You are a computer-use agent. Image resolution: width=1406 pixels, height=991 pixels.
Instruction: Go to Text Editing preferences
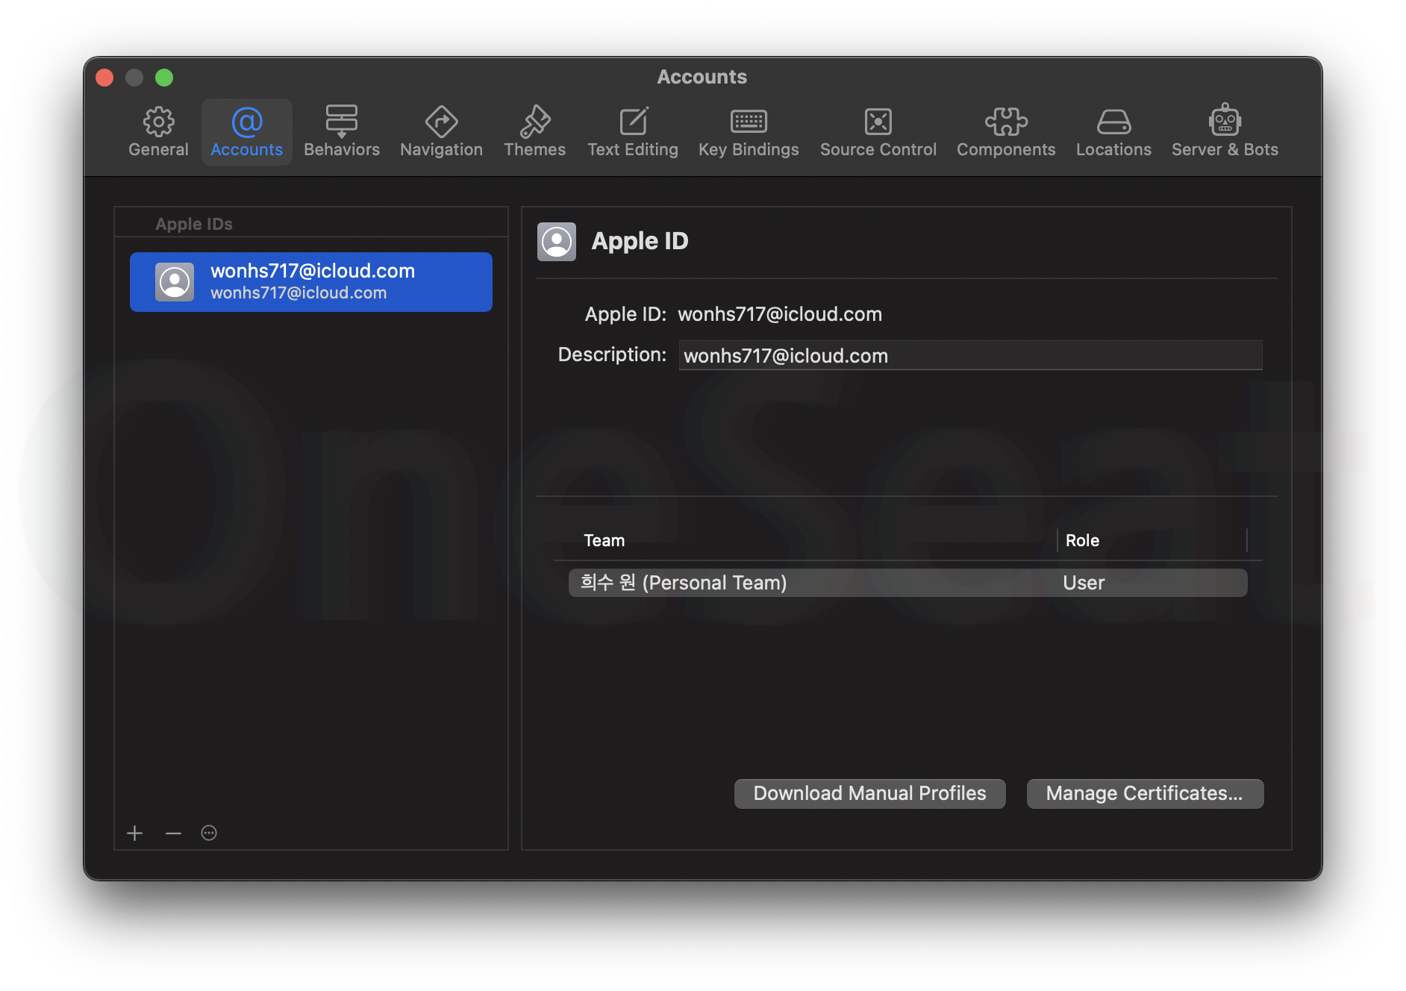[x=633, y=132]
